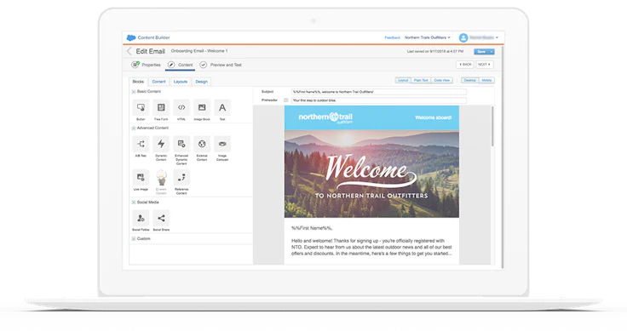The image size is (627, 331).
Task: Select the Image Block icon
Action: 202,107
